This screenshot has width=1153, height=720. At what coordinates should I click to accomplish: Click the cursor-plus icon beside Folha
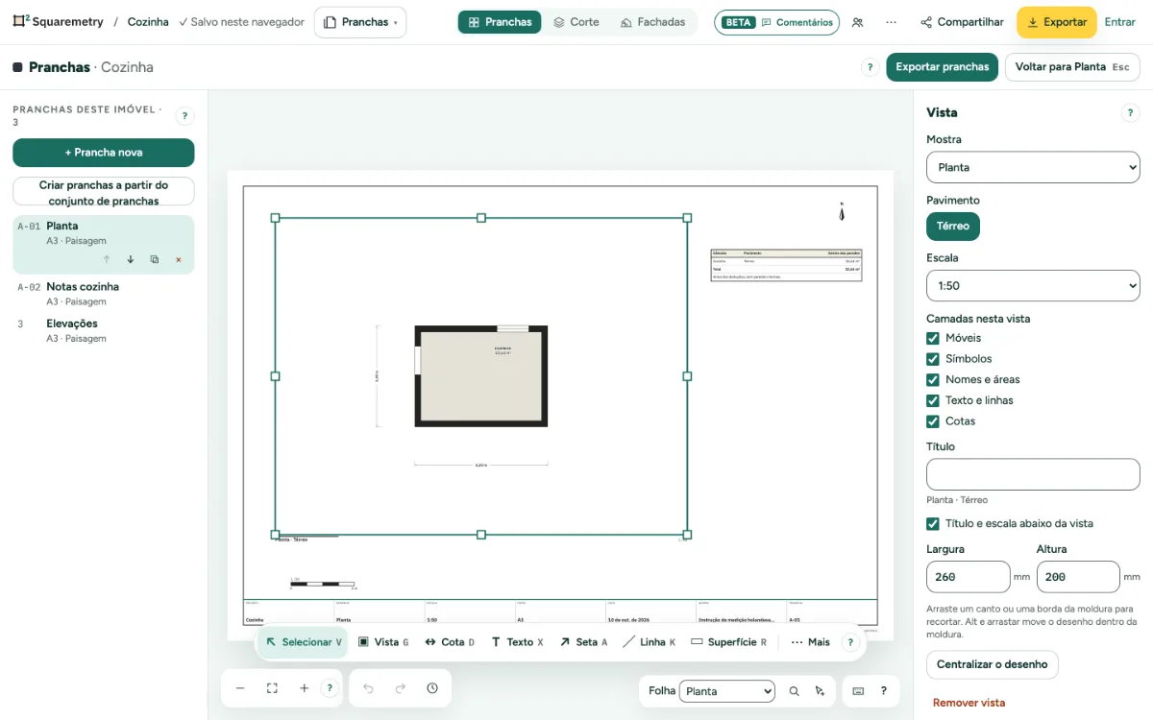(820, 691)
